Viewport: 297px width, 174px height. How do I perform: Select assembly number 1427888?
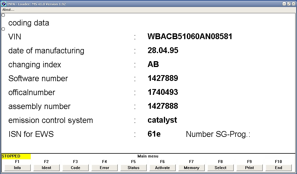tap(163, 106)
